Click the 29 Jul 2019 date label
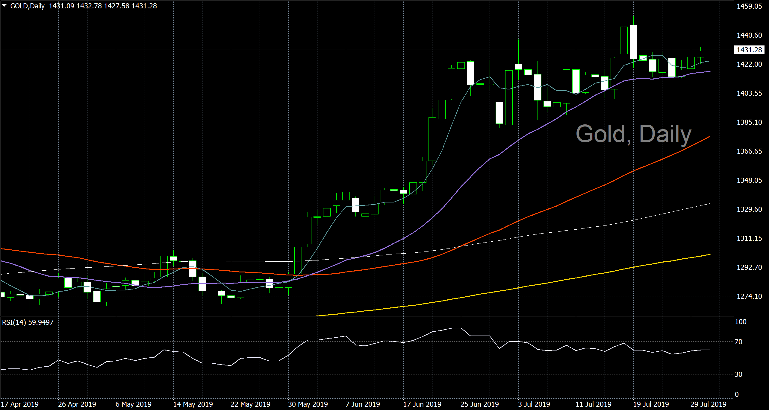This screenshot has height=410, width=769. coord(709,404)
